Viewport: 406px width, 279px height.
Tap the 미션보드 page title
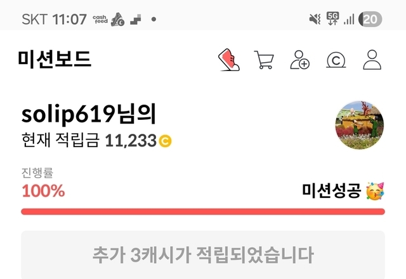[x=55, y=59]
